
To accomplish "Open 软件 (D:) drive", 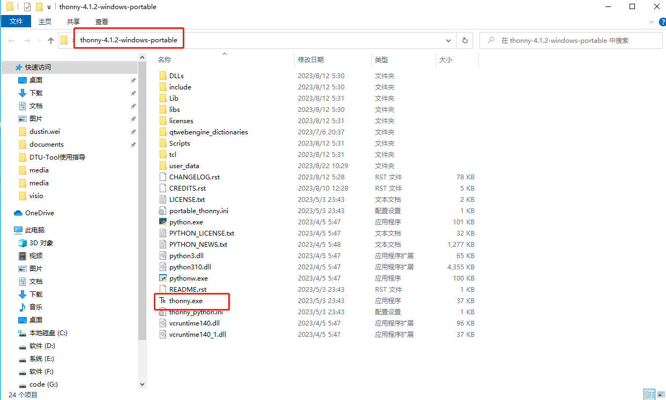I will [x=42, y=345].
